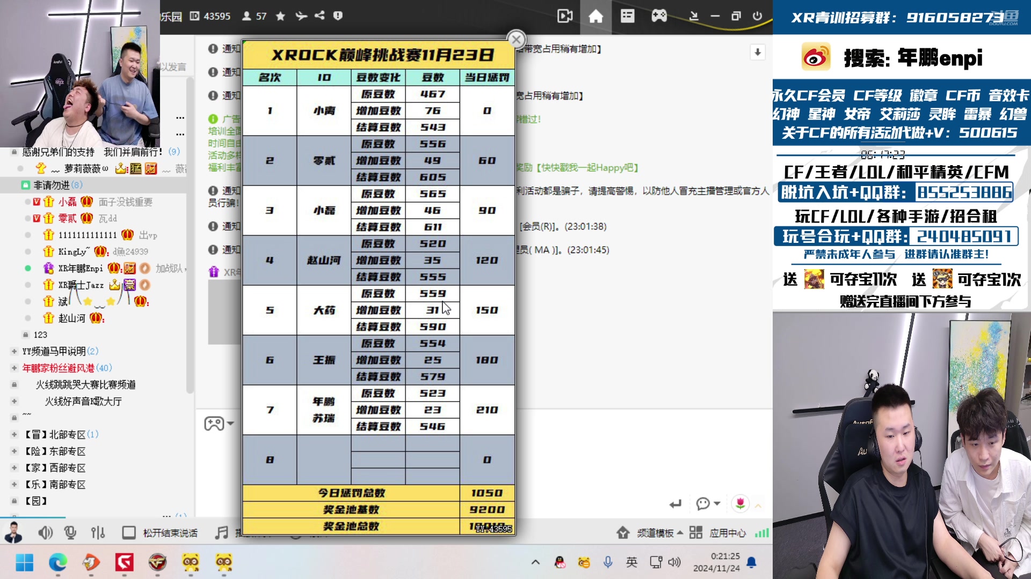Open Windows Start menu
The height and width of the screenshot is (579, 1031).
[x=25, y=562]
